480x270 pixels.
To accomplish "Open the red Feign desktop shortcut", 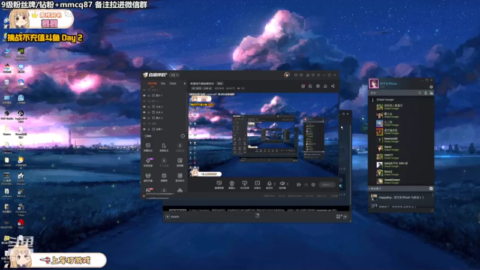I will [x=21, y=224].
